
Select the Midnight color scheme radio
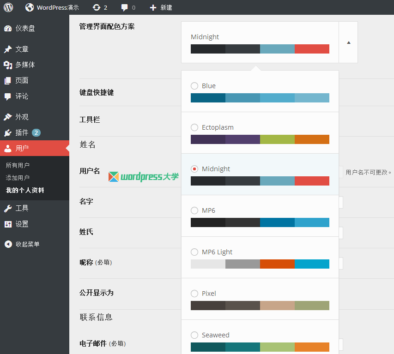[x=194, y=169]
